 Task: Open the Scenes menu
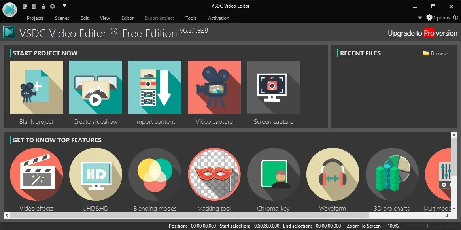62,18
